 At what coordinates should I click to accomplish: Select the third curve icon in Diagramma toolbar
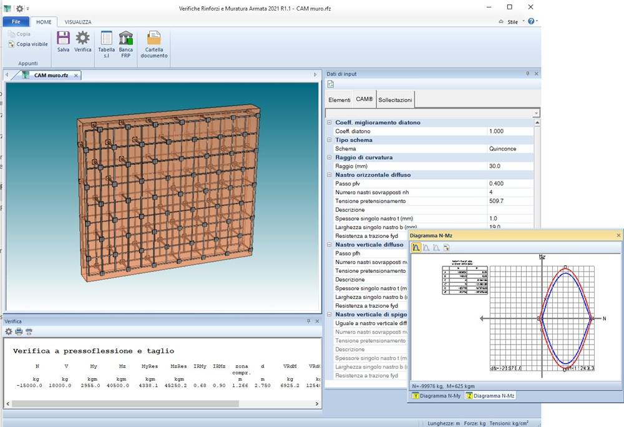(x=437, y=248)
